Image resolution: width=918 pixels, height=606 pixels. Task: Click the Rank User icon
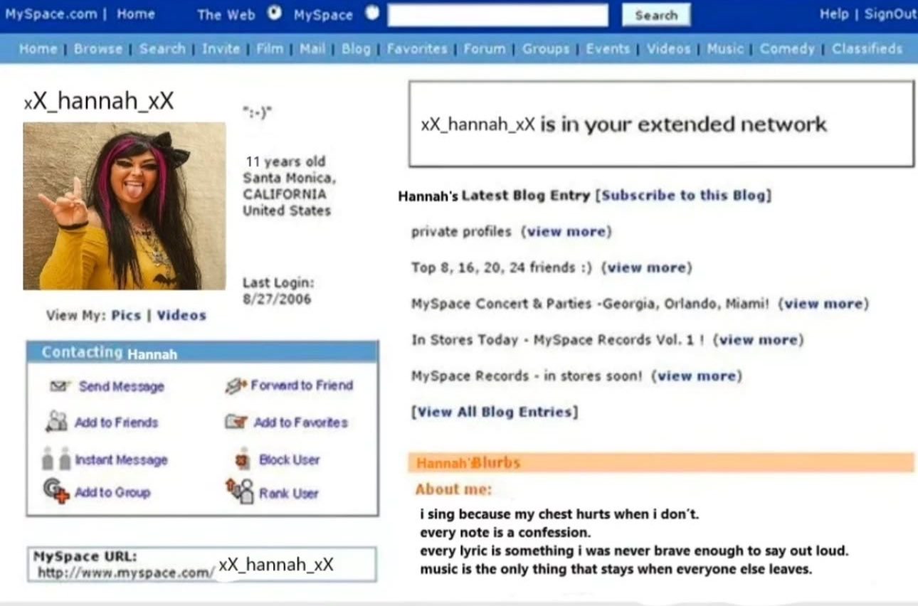[240, 491]
